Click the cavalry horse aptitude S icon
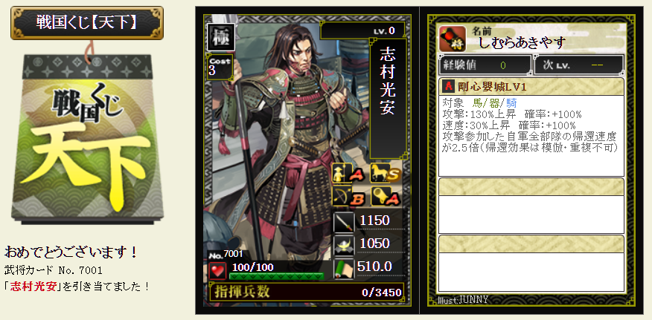652x320 pixels. pos(385,173)
